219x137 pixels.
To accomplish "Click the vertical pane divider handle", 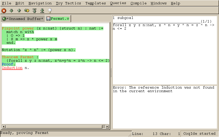I will (111, 73).
